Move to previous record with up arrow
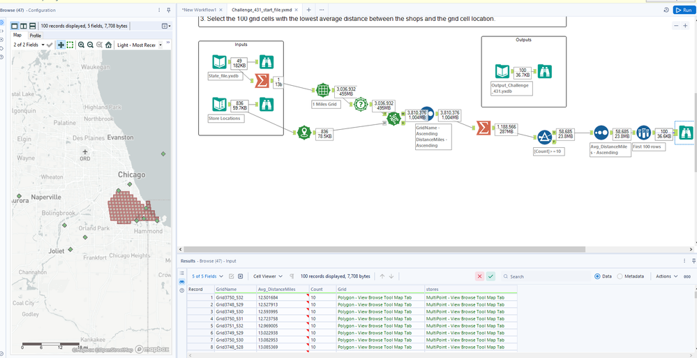697x358 pixels. (x=382, y=276)
